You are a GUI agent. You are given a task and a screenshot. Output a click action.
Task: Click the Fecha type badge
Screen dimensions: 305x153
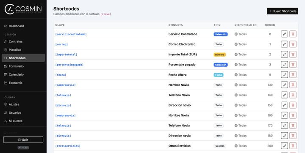click(x=219, y=75)
